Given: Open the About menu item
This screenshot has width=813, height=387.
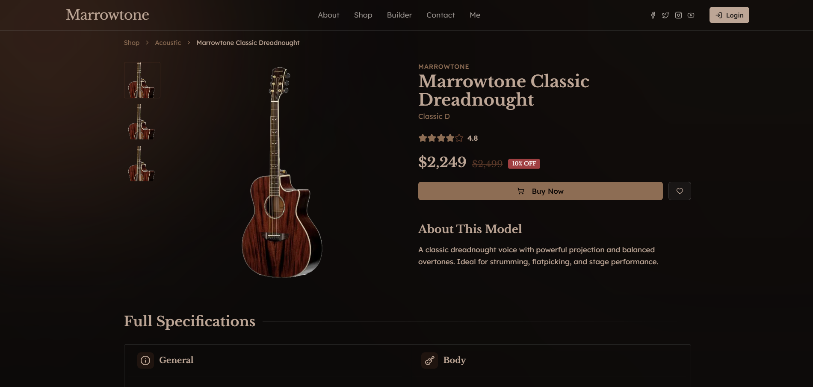Looking at the screenshot, I should [328, 15].
